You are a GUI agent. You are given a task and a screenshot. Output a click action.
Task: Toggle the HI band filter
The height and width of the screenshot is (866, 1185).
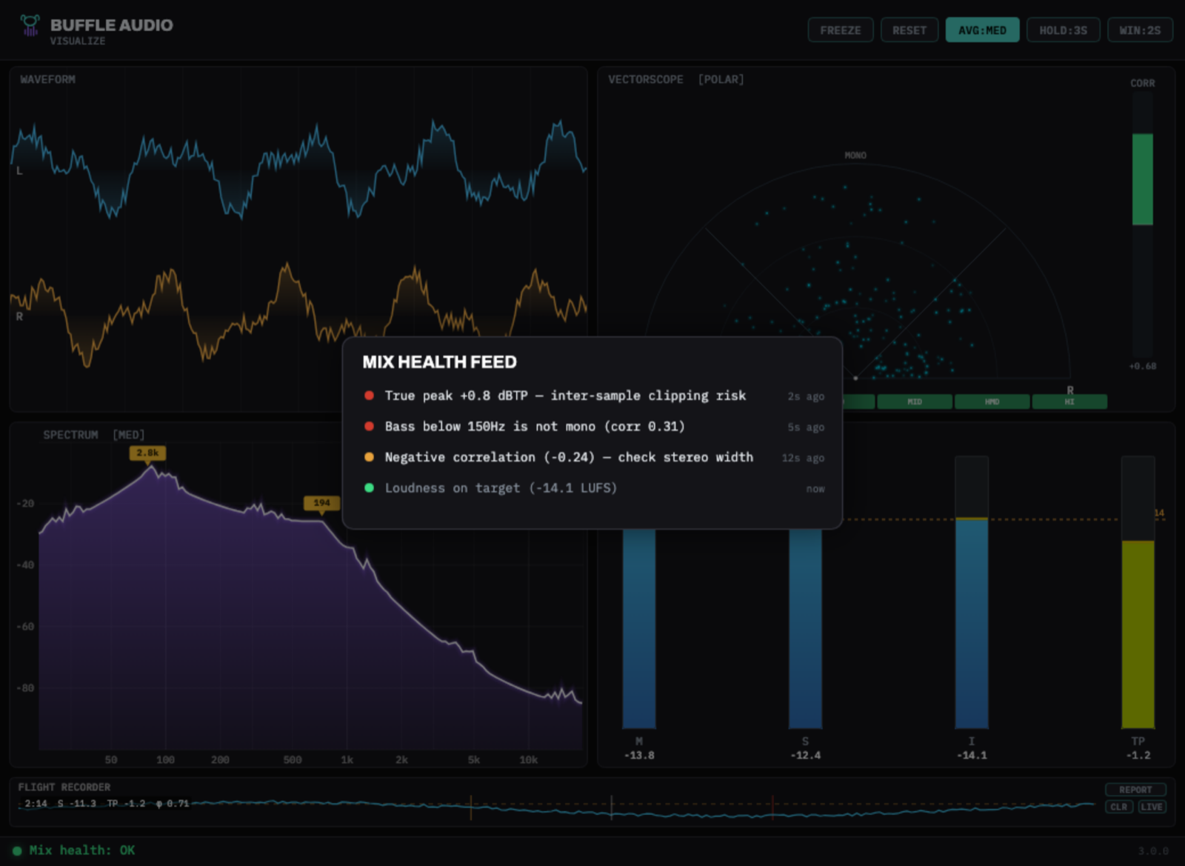coord(1069,402)
